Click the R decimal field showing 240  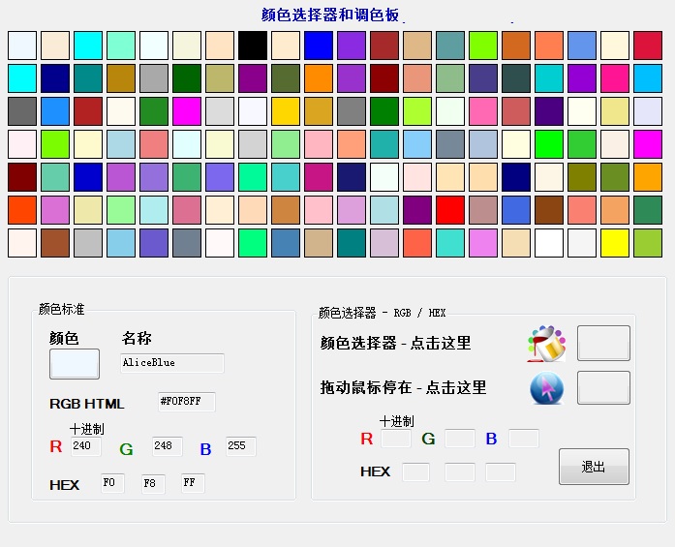click(x=85, y=446)
